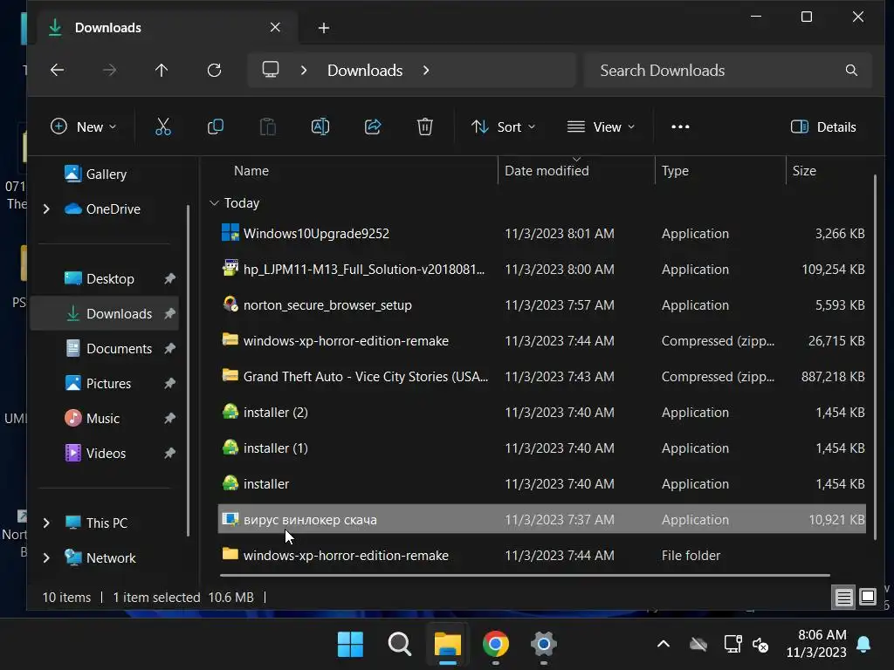The width and height of the screenshot is (894, 670).
Task: Unpin Documents pin icon
Action: (169, 348)
